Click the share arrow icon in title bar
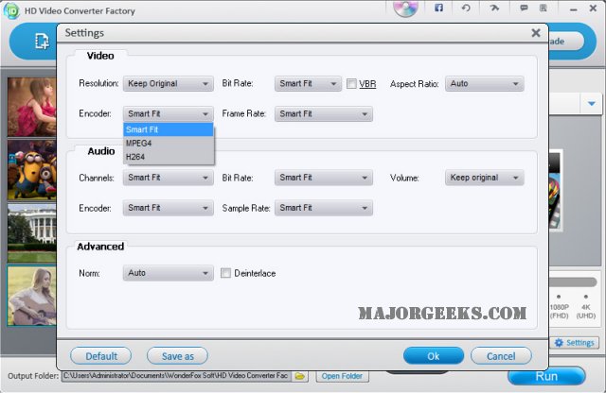 pyautogui.click(x=494, y=8)
